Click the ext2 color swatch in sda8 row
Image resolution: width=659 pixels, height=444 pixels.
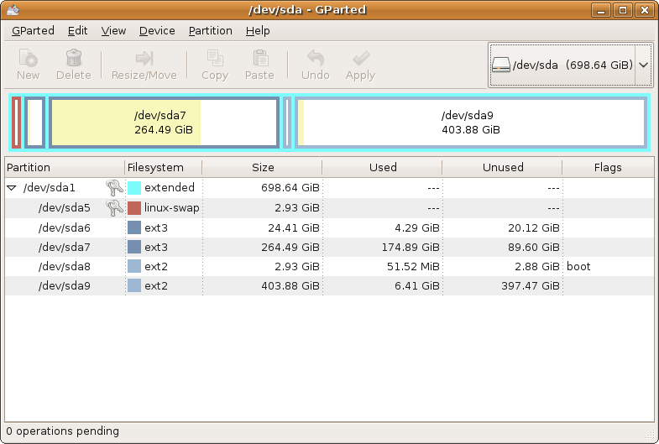[134, 266]
